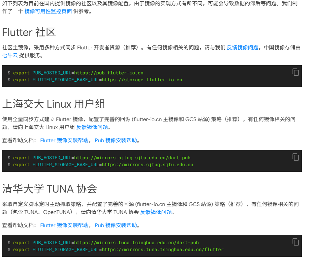This screenshot has height=263, width=310.
Task: Click the 查看帮助文档 label in 清华大学 section
Action: pos(19,225)
